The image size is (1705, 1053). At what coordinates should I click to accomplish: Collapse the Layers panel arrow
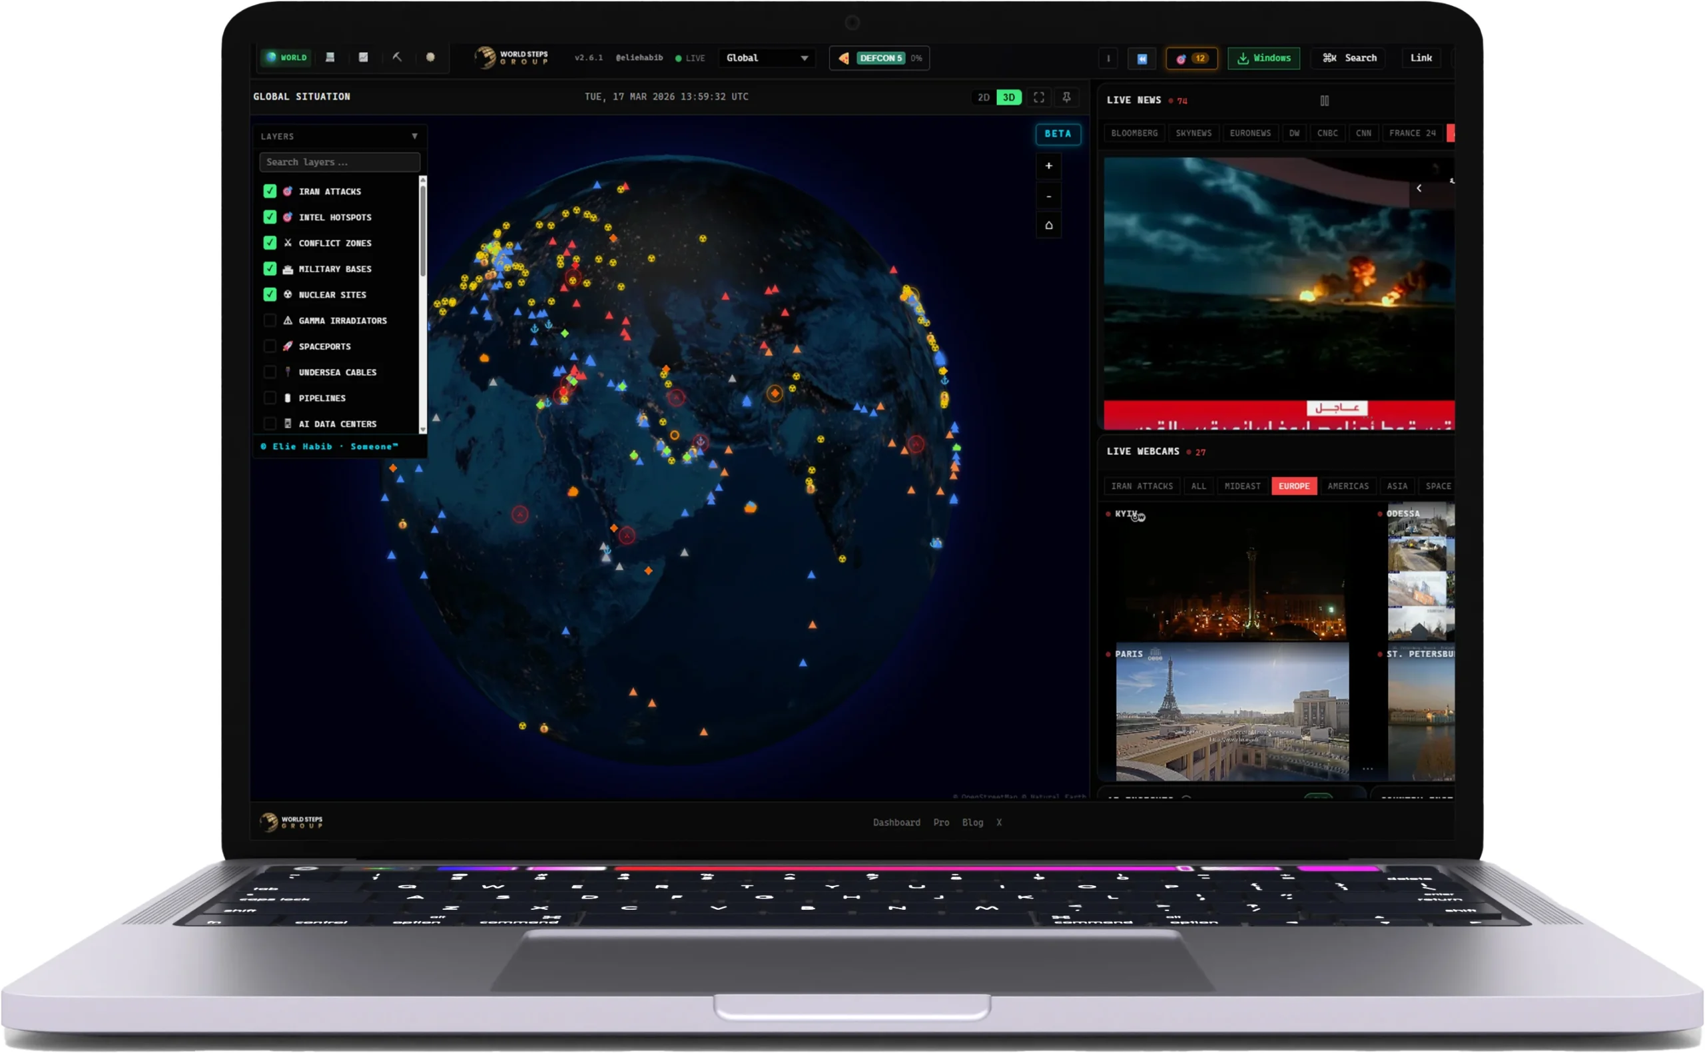[x=415, y=137]
